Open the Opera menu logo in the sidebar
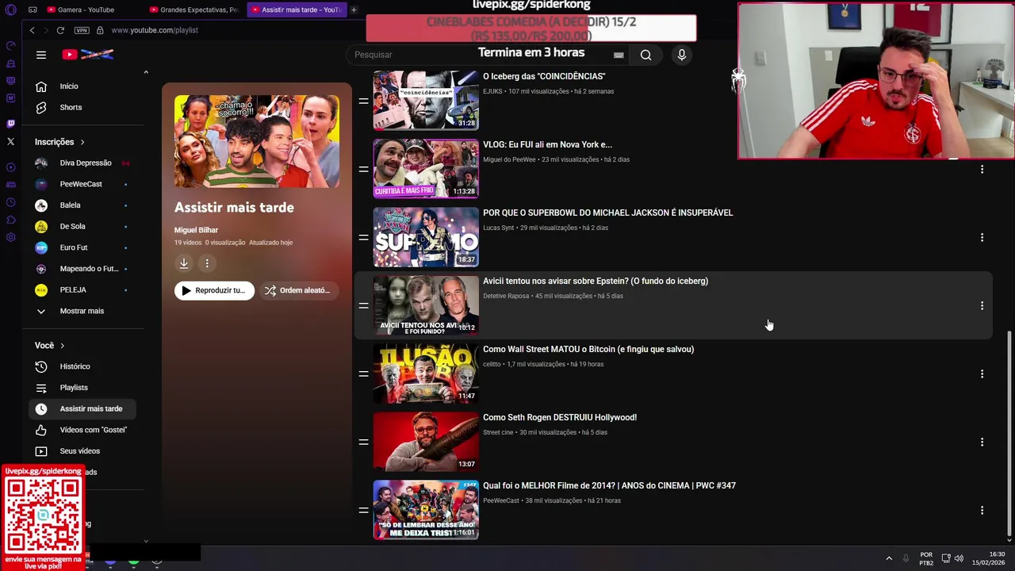The height and width of the screenshot is (571, 1015). pos(10,10)
